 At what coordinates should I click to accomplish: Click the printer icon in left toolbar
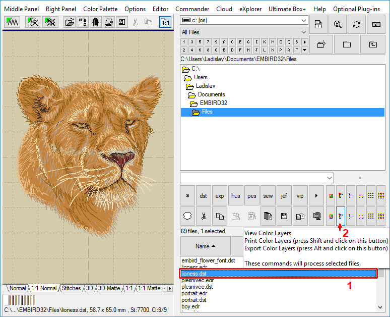[108, 22]
